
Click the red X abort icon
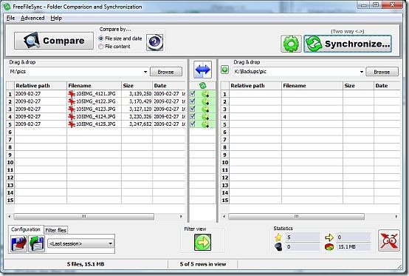coord(388,240)
